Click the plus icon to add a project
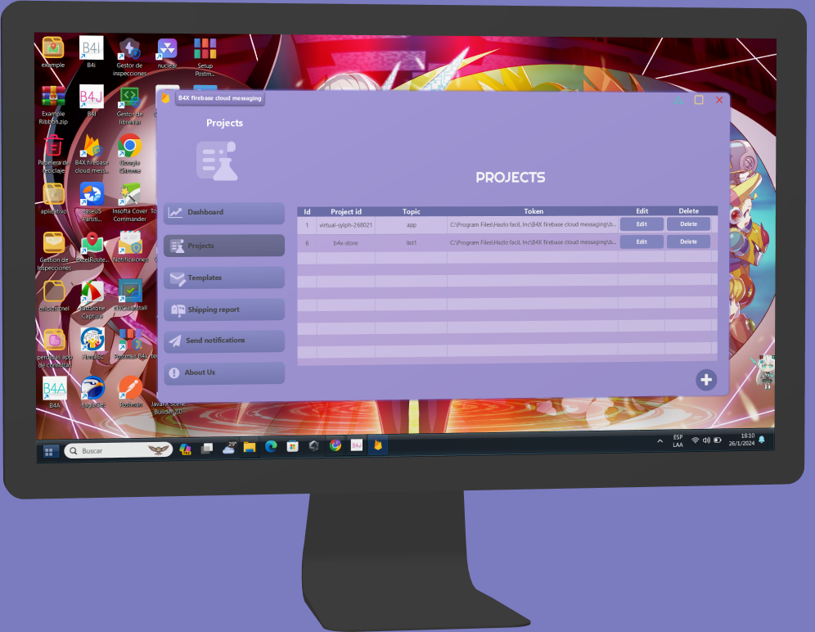 (705, 379)
